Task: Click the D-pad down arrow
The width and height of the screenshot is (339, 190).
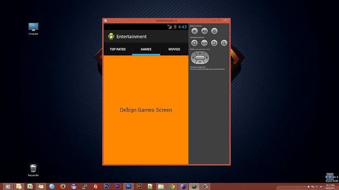Action: coord(200,62)
